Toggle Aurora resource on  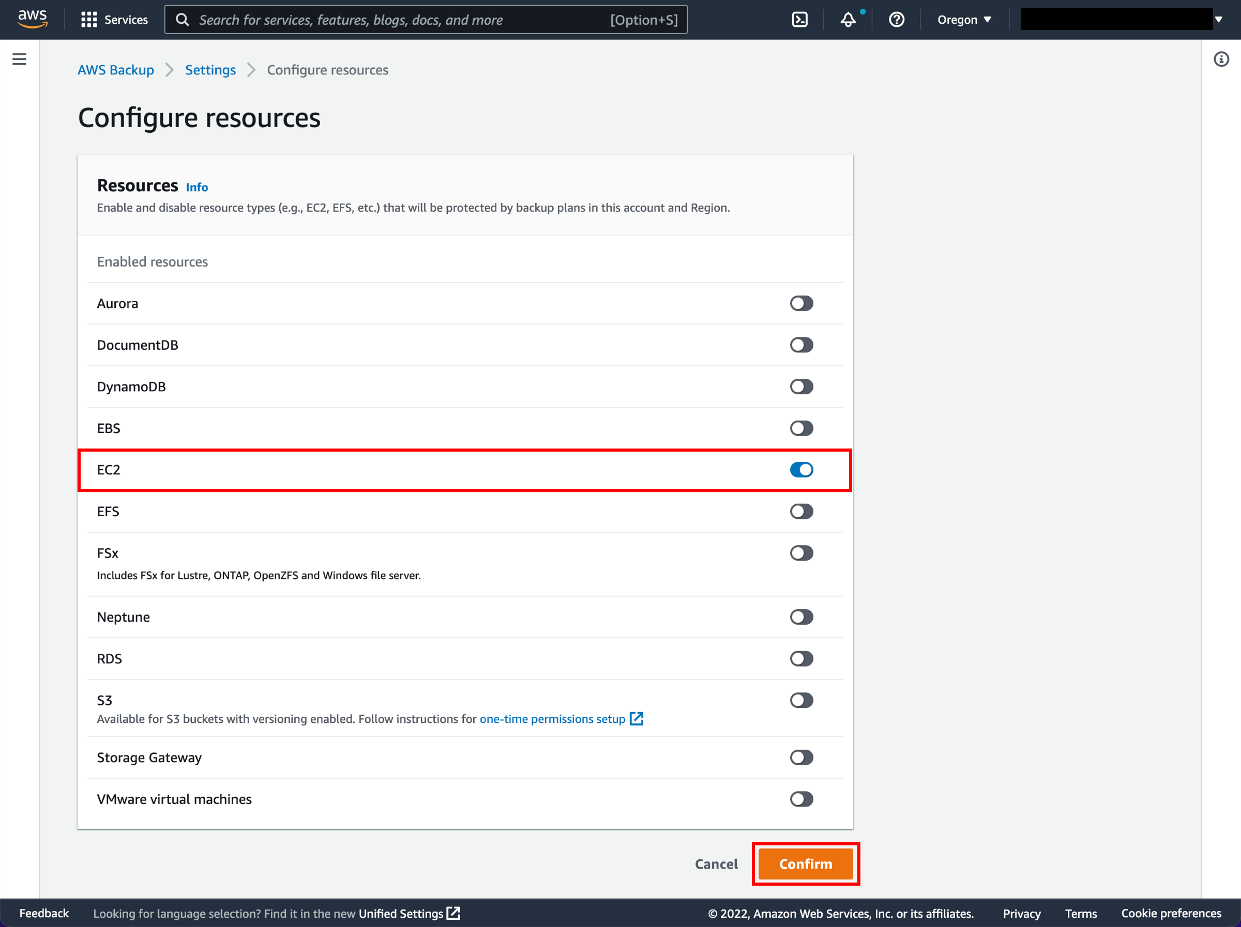coord(801,303)
